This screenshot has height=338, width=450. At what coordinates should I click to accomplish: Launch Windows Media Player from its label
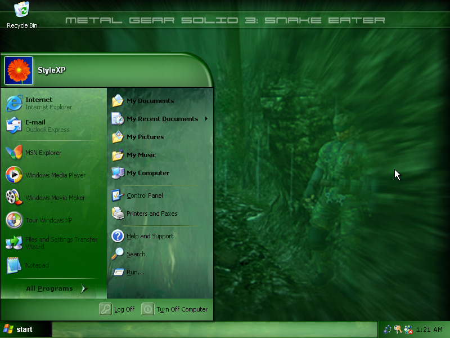click(55, 175)
